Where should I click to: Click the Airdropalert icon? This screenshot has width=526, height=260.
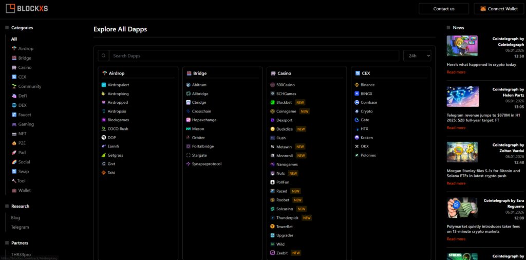[104, 85]
